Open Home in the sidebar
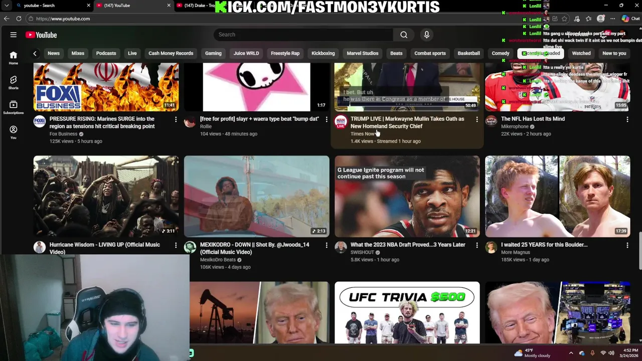This screenshot has height=361, width=642. pyautogui.click(x=14, y=58)
